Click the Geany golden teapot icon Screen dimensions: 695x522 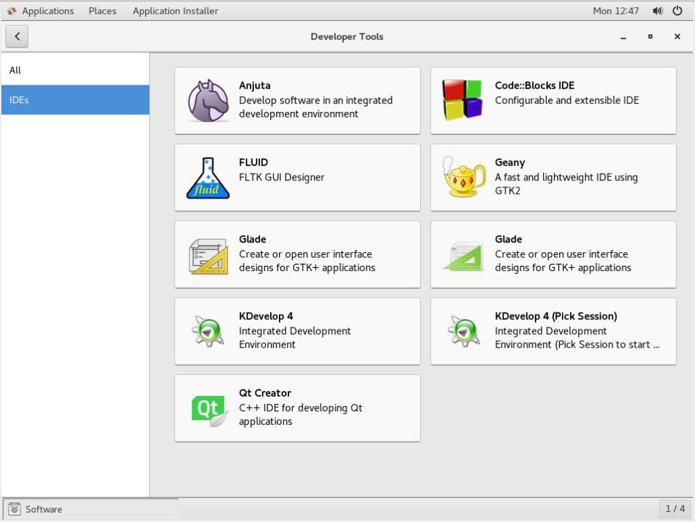pos(464,178)
